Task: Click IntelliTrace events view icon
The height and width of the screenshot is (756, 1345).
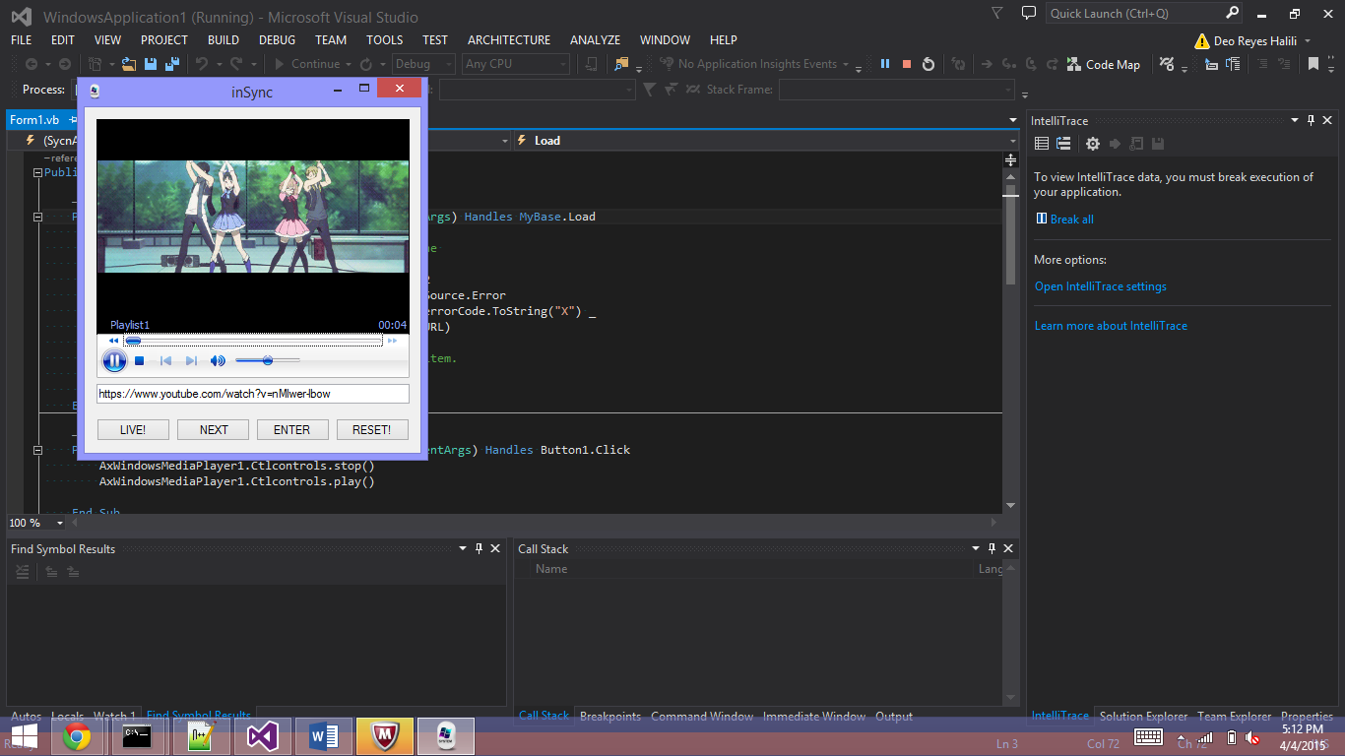Action: coord(1042,144)
